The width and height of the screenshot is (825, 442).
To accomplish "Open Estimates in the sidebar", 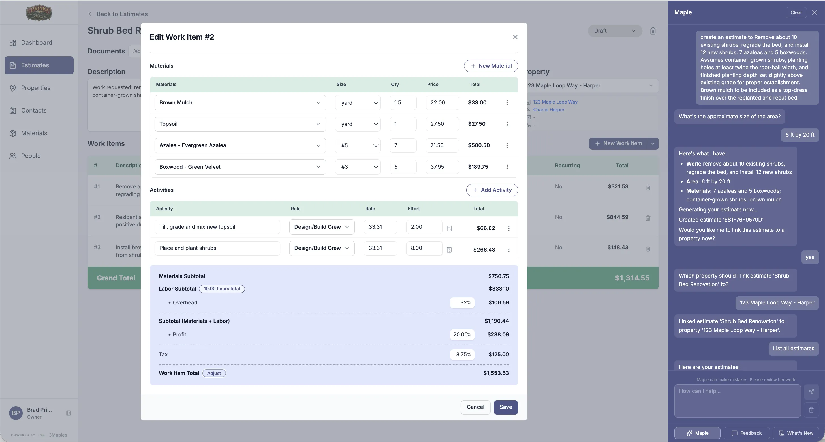I will click(39, 65).
